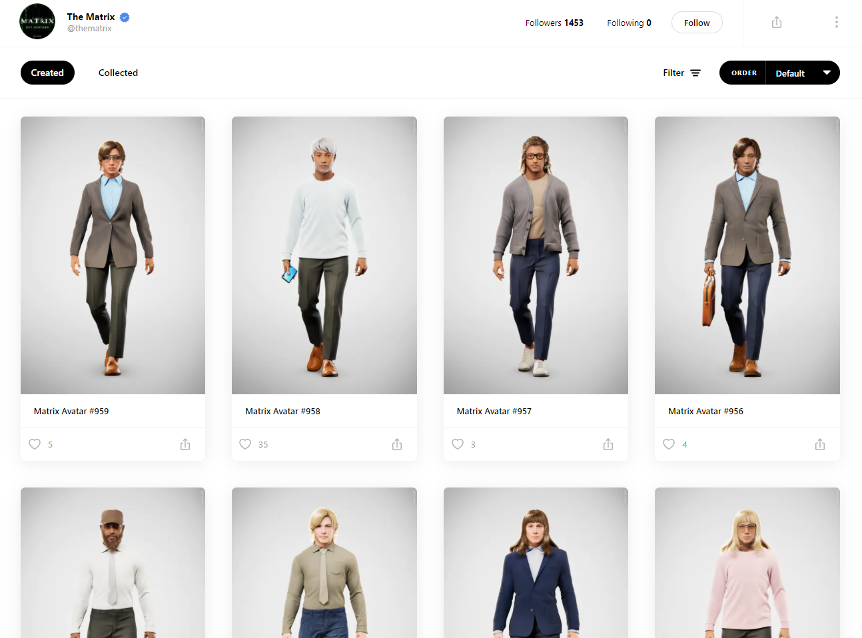This screenshot has width=862, height=638.
Task: Open the Matrix Avatar #957 title
Action: [x=494, y=412]
